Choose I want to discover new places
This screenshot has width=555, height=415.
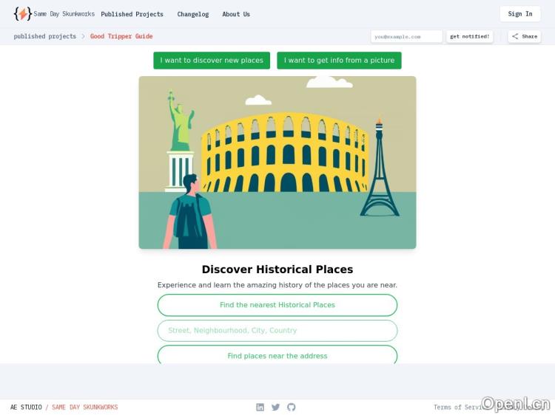(212, 61)
